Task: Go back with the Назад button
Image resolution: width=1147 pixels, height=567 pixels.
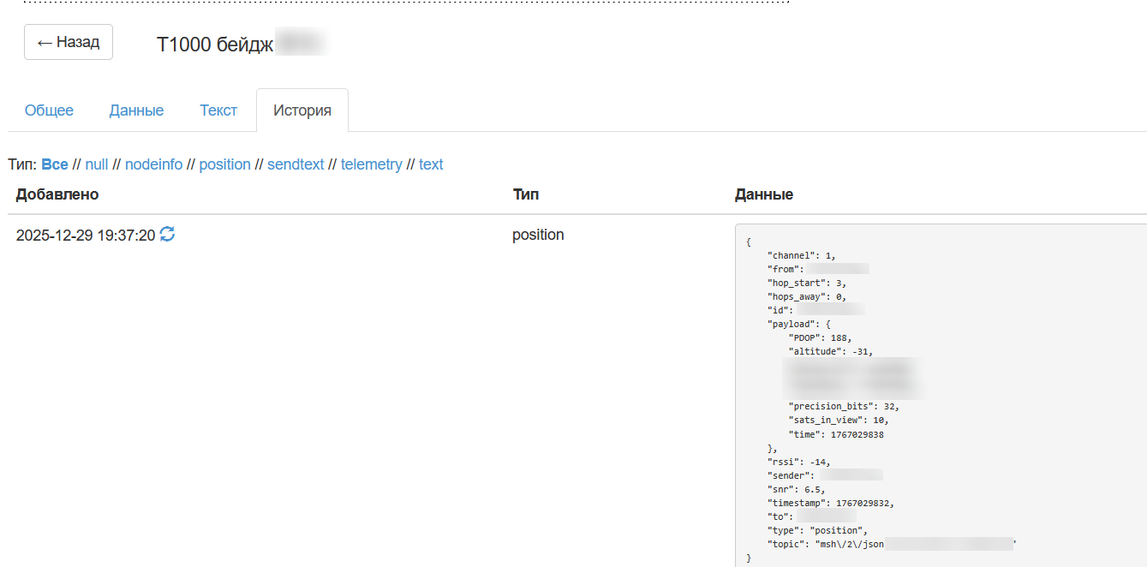Action: click(69, 42)
